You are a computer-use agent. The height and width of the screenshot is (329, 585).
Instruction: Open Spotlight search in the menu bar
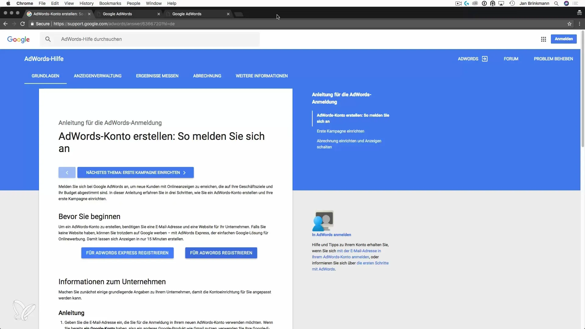pos(556,3)
